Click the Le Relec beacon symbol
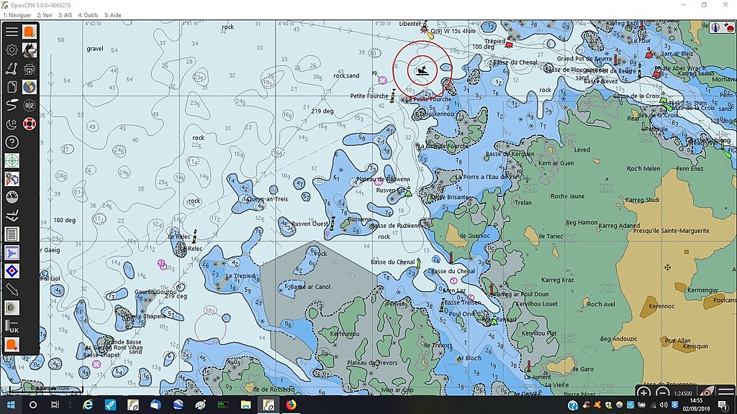Screen dimensions: 737x414 point(194,236)
